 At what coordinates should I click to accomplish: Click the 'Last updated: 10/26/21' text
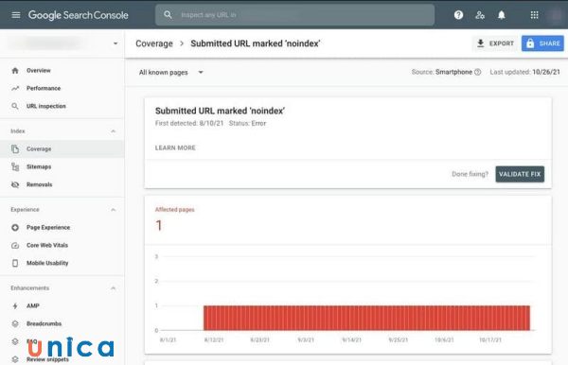coord(524,72)
